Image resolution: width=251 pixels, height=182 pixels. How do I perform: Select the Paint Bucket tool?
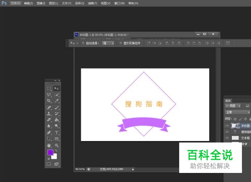[x=57, y=120]
